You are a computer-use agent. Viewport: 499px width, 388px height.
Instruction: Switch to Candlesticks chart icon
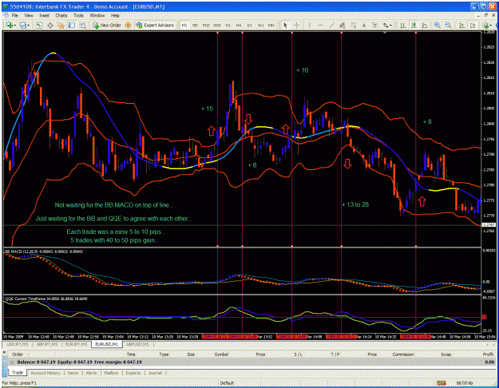[x=414, y=25]
